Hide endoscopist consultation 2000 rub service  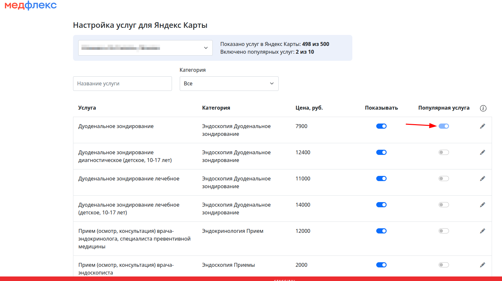click(x=381, y=265)
